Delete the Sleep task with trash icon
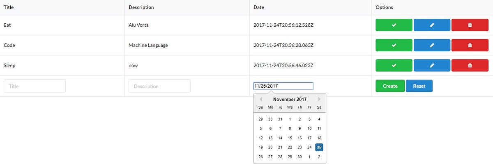This screenshot has height=166, width=493. 470,65
